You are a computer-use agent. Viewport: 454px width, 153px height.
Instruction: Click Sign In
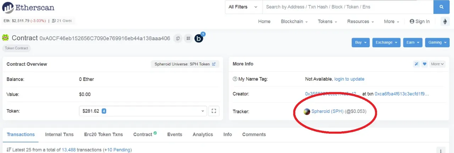[420, 22]
